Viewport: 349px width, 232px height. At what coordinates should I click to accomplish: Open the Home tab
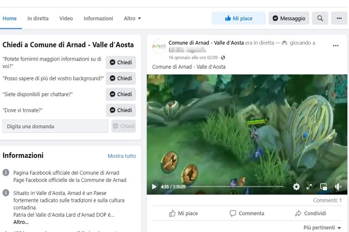(10, 18)
